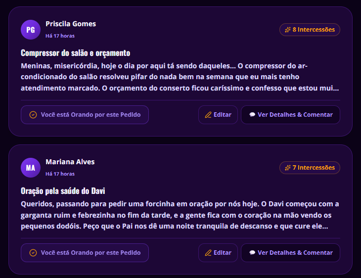Toggle praying status on Oração pela saúde request

click(x=85, y=253)
